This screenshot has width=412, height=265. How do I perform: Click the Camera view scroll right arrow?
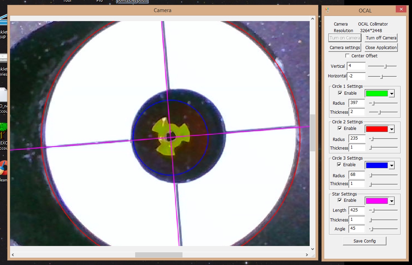click(x=307, y=255)
